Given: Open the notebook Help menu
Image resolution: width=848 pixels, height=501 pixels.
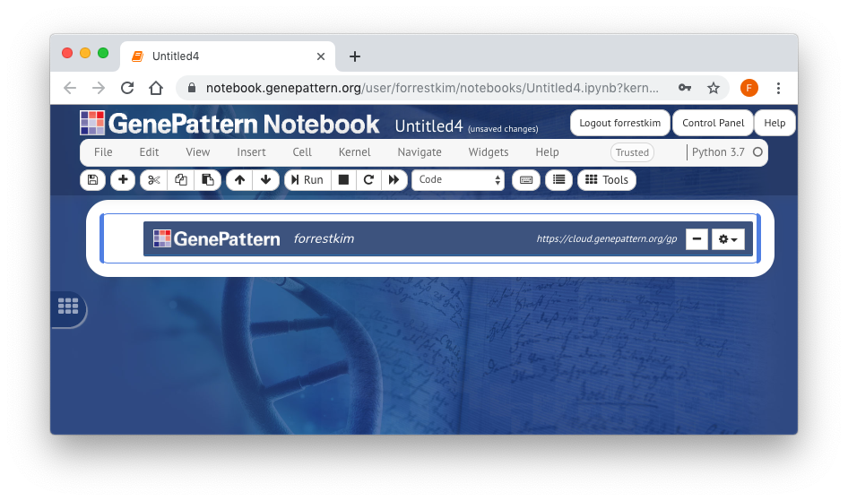Looking at the screenshot, I should pyautogui.click(x=548, y=152).
